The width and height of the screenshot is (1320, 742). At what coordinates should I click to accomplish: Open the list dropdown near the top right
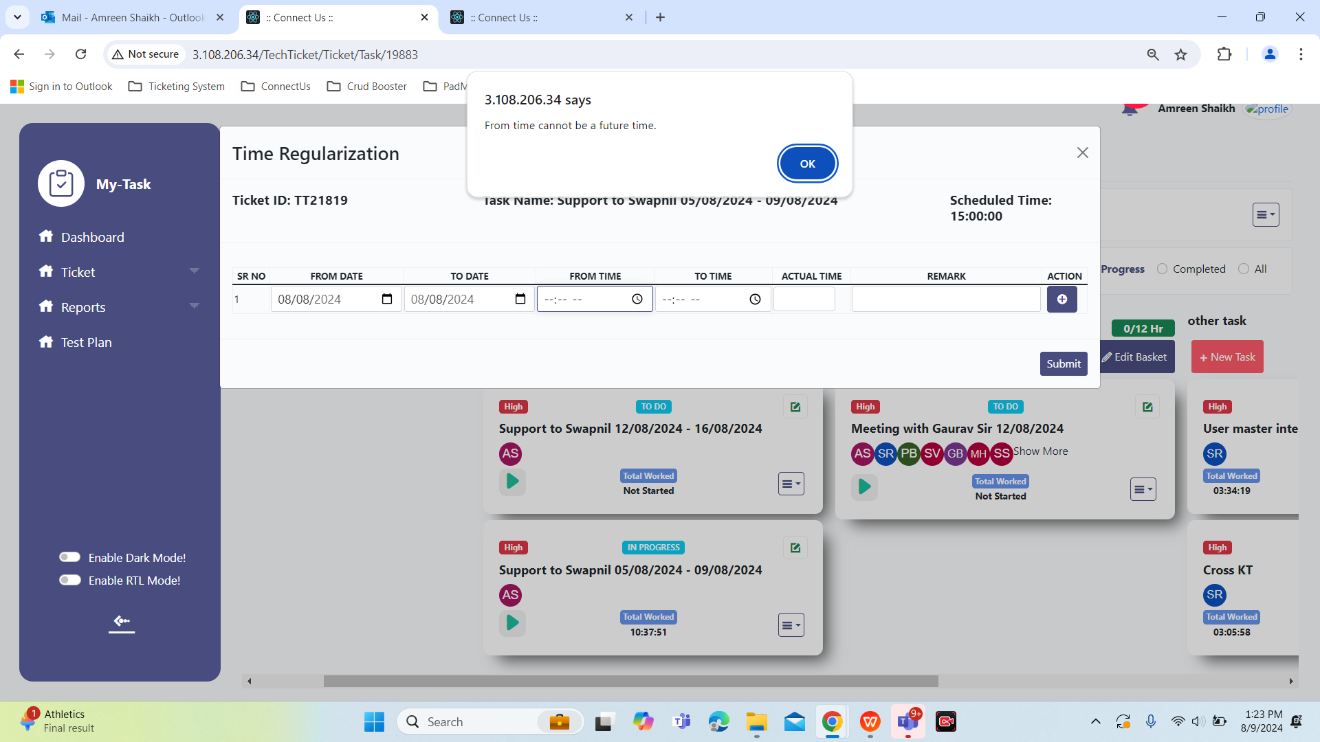pyautogui.click(x=1265, y=215)
